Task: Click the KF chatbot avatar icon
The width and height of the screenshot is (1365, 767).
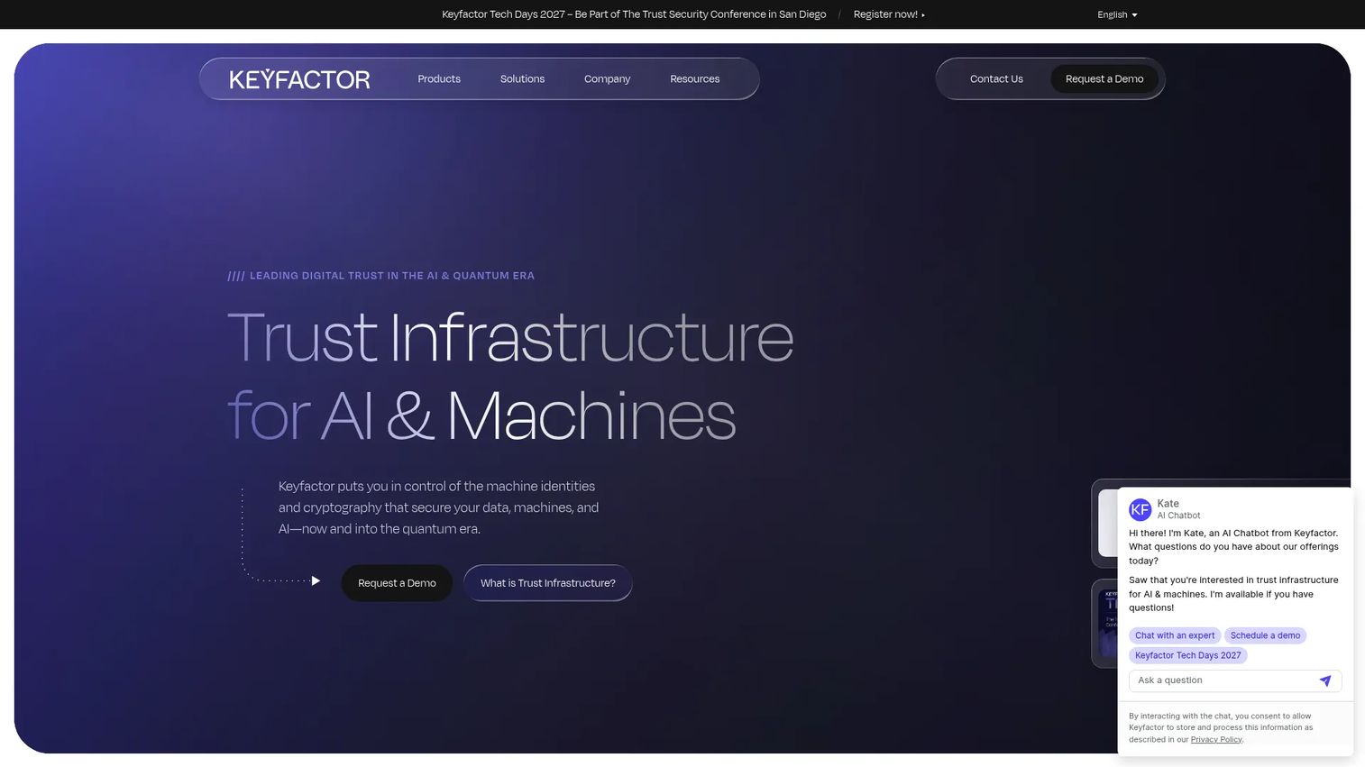Action: (1141, 509)
